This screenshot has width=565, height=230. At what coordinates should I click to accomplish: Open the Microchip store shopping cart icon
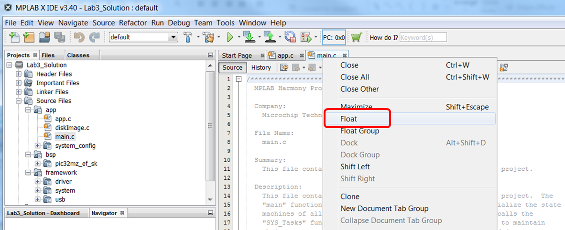click(357, 37)
